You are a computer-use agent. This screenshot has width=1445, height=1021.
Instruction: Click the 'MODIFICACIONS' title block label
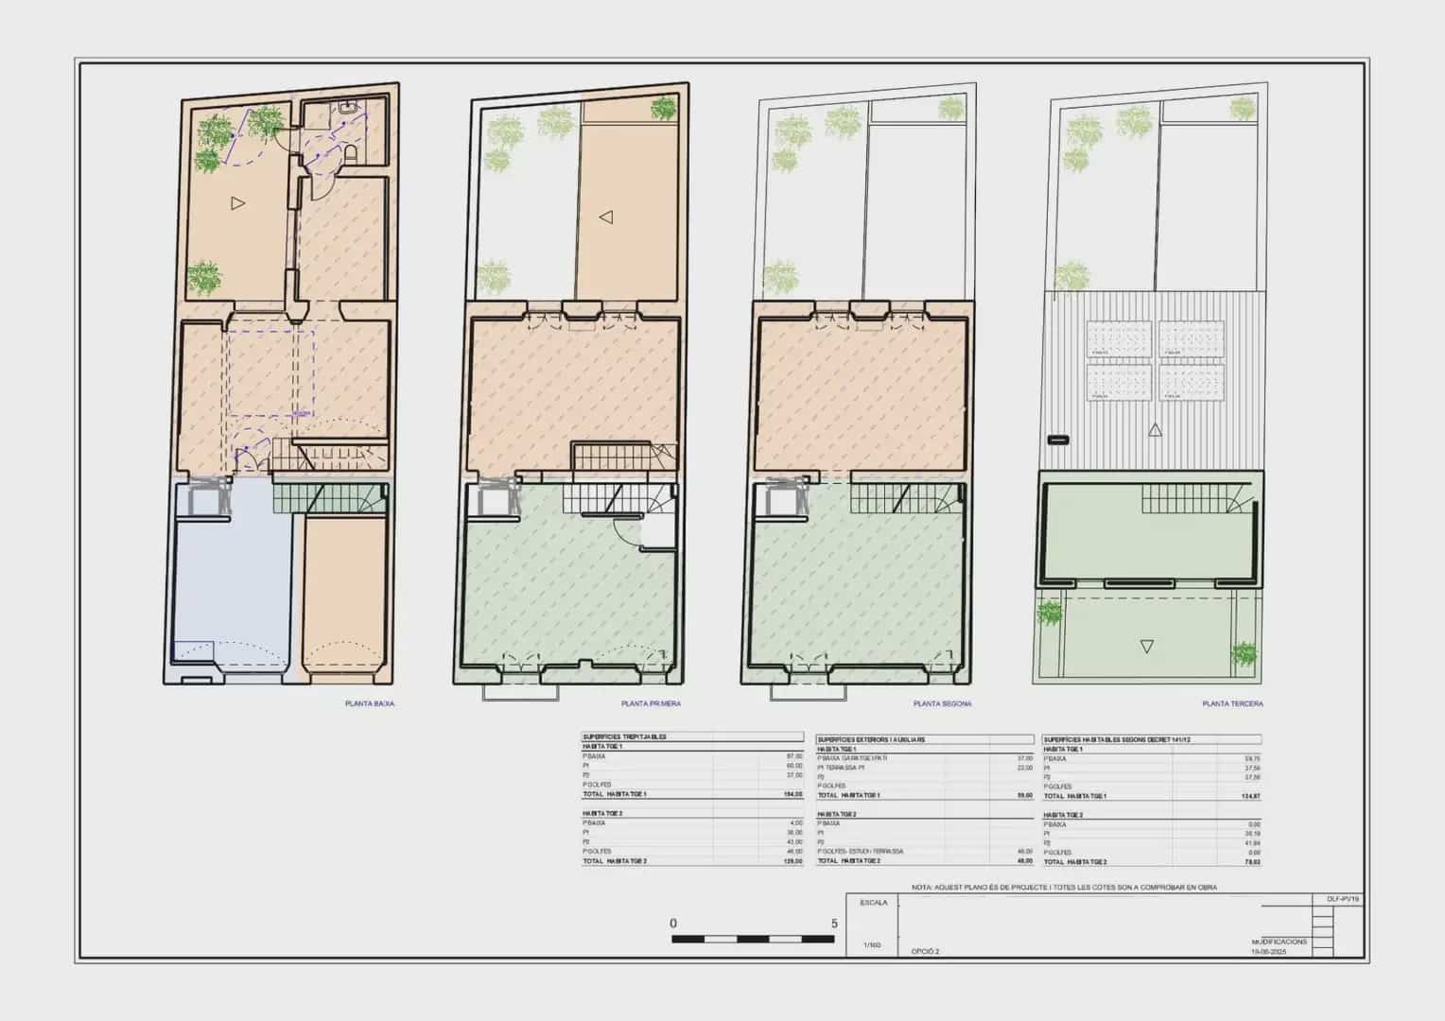(1279, 943)
